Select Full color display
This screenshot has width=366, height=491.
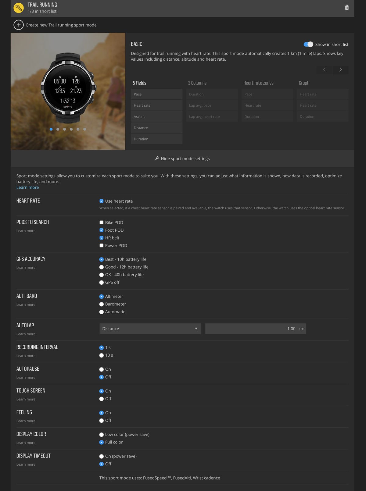(x=101, y=442)
